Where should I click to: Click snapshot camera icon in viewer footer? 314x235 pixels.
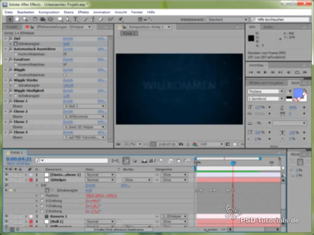point(181,144)
